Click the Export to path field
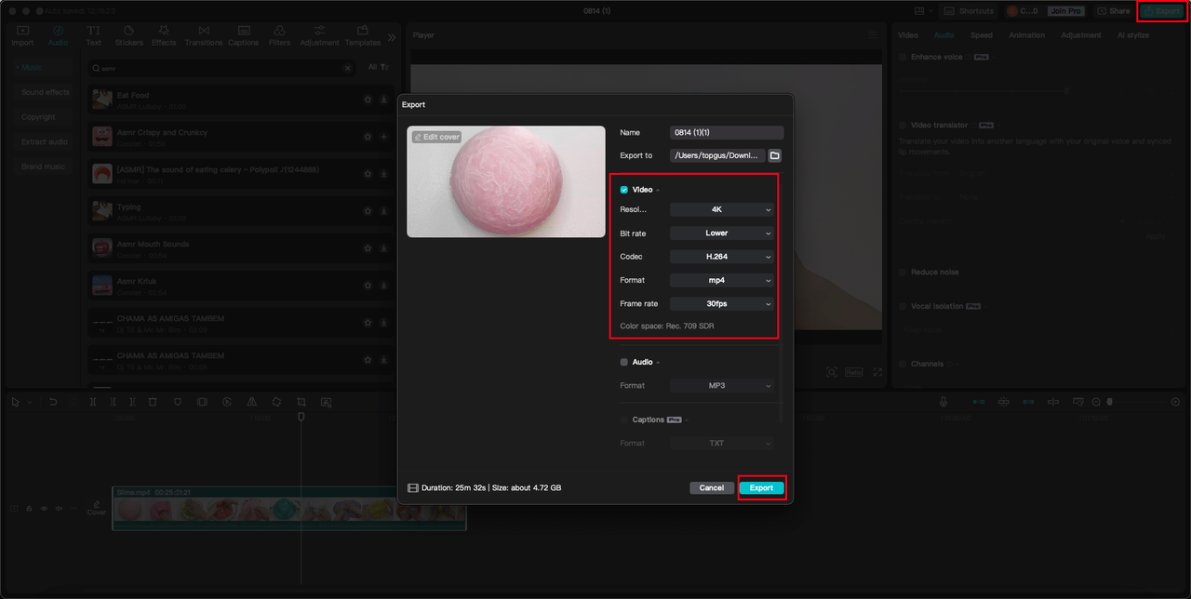This screenshot has width=1191, height=599. click(x=717, y=155)
